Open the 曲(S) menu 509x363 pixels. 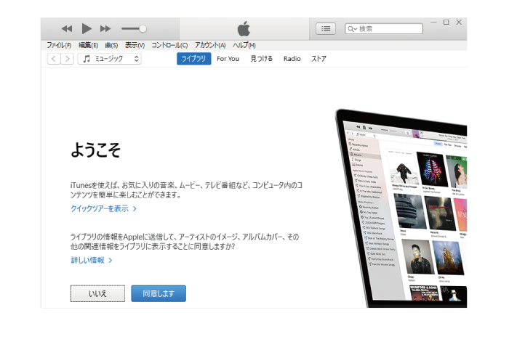[x=111, y=45]
